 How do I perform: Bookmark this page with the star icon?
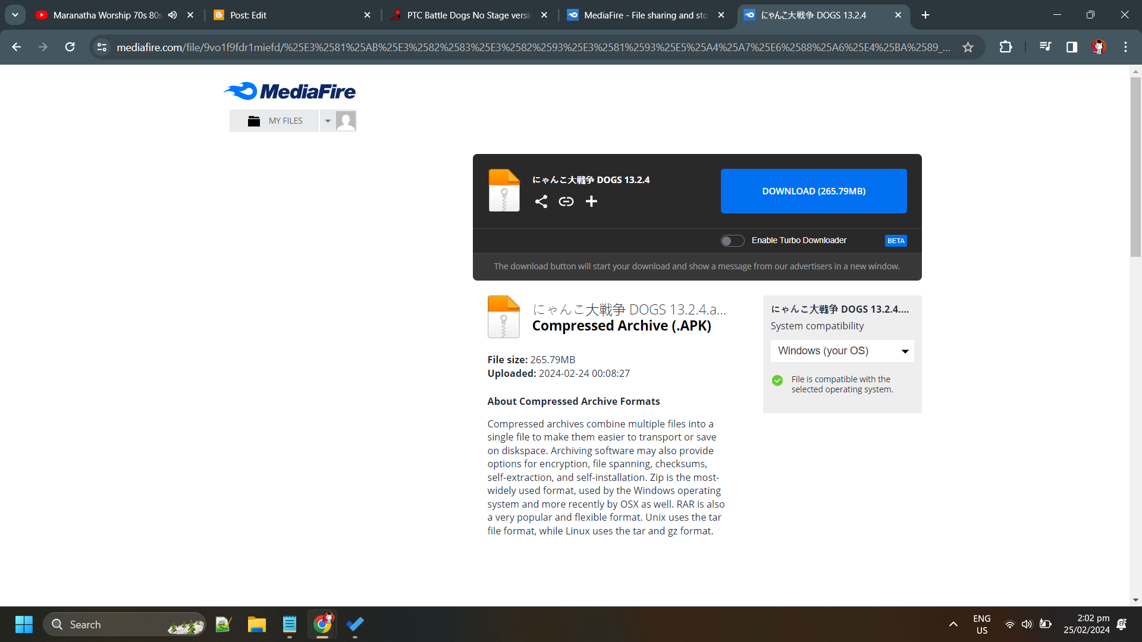tap(968, 47)
